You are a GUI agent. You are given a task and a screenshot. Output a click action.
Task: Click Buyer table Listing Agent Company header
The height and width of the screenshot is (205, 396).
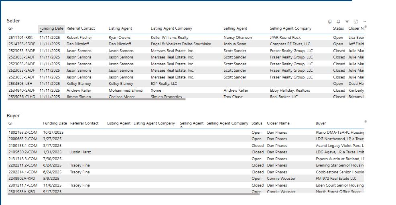point(154,123)
